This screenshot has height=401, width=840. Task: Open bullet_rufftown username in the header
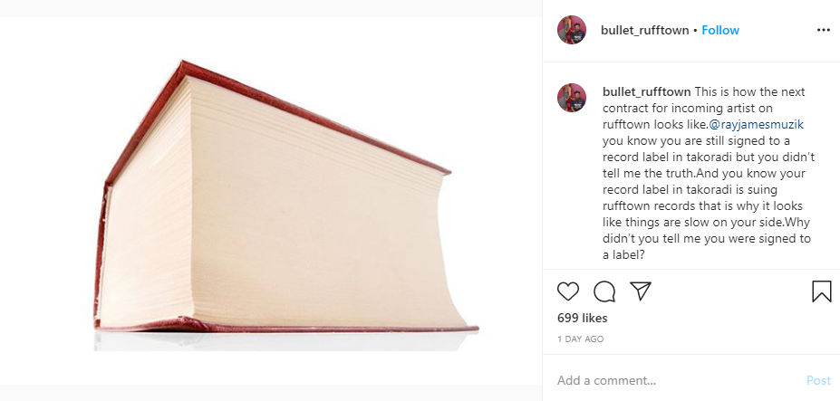click(x=644, y=31)
